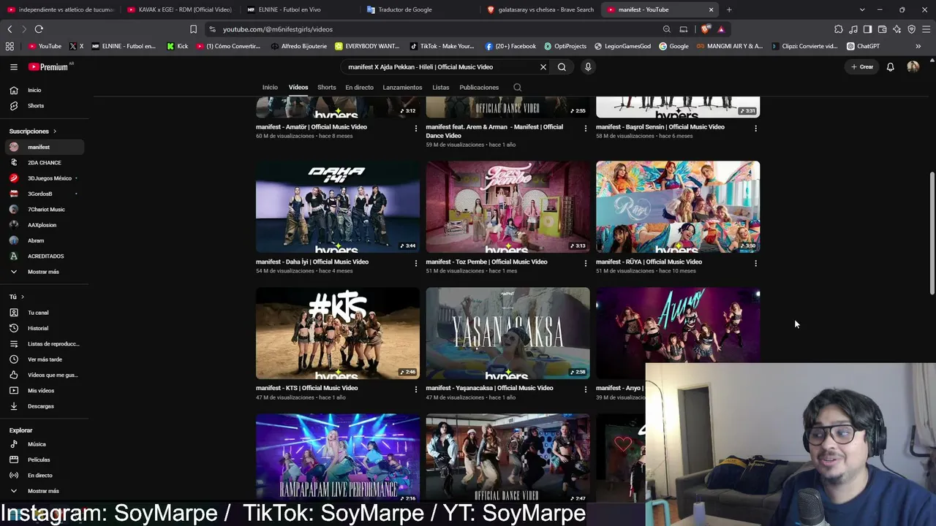936x526 pixels.
Task: Open a new browser tab
Action: (x=729, y=9)
